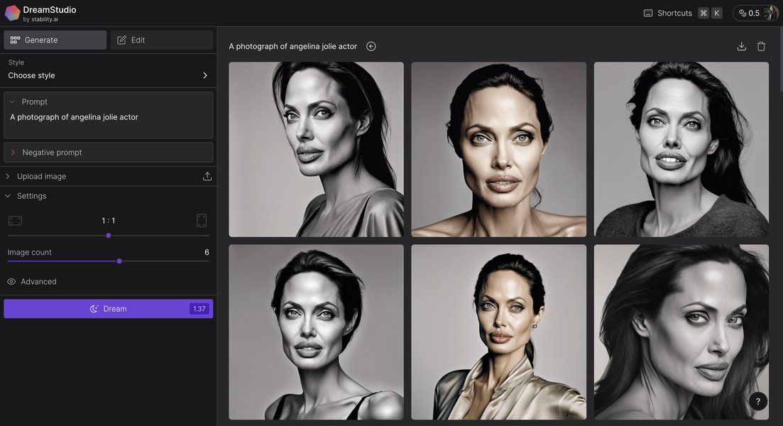Open the portrait wearing a dark knit sweater
The height and width of the screenshot is (426, 783).
681,149
